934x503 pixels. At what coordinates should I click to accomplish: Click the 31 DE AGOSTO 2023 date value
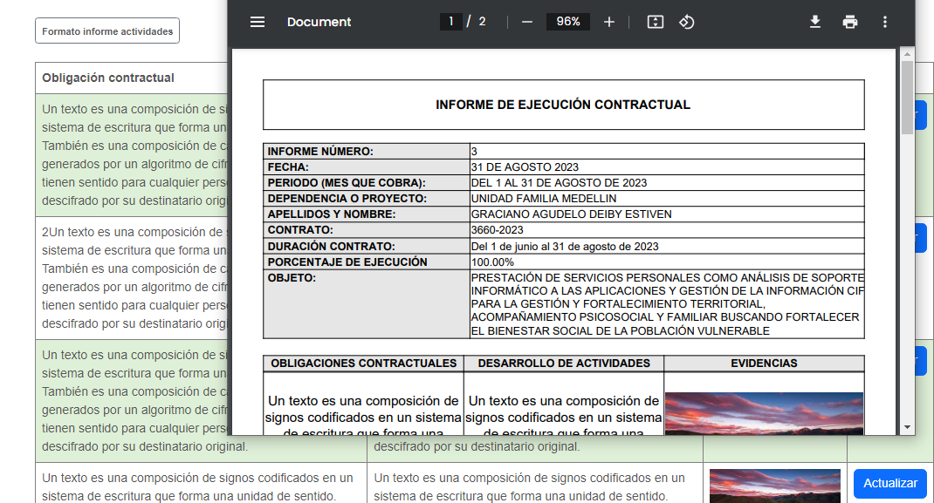pos(525,167)
